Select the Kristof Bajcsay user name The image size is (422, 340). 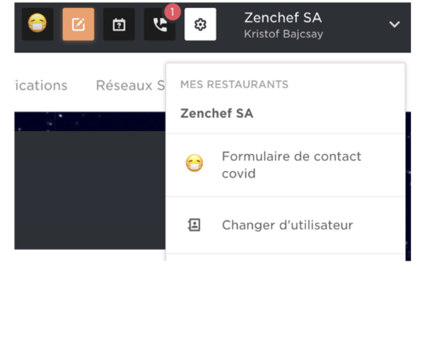pos(284,34)
